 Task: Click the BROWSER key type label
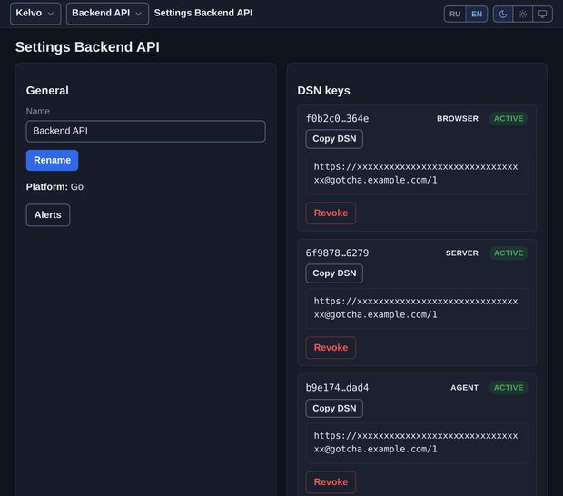(458, 118)
